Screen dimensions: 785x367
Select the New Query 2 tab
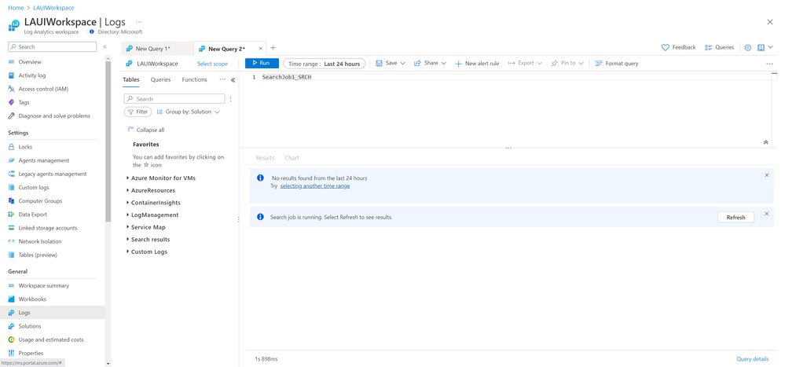click(x=226, y=49)
